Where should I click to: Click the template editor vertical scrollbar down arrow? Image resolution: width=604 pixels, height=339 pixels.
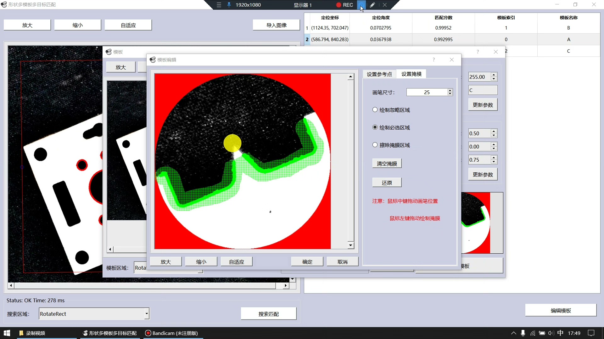[350, 245]
